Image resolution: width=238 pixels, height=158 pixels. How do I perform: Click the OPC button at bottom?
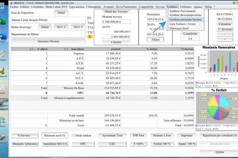click(83, 144)
